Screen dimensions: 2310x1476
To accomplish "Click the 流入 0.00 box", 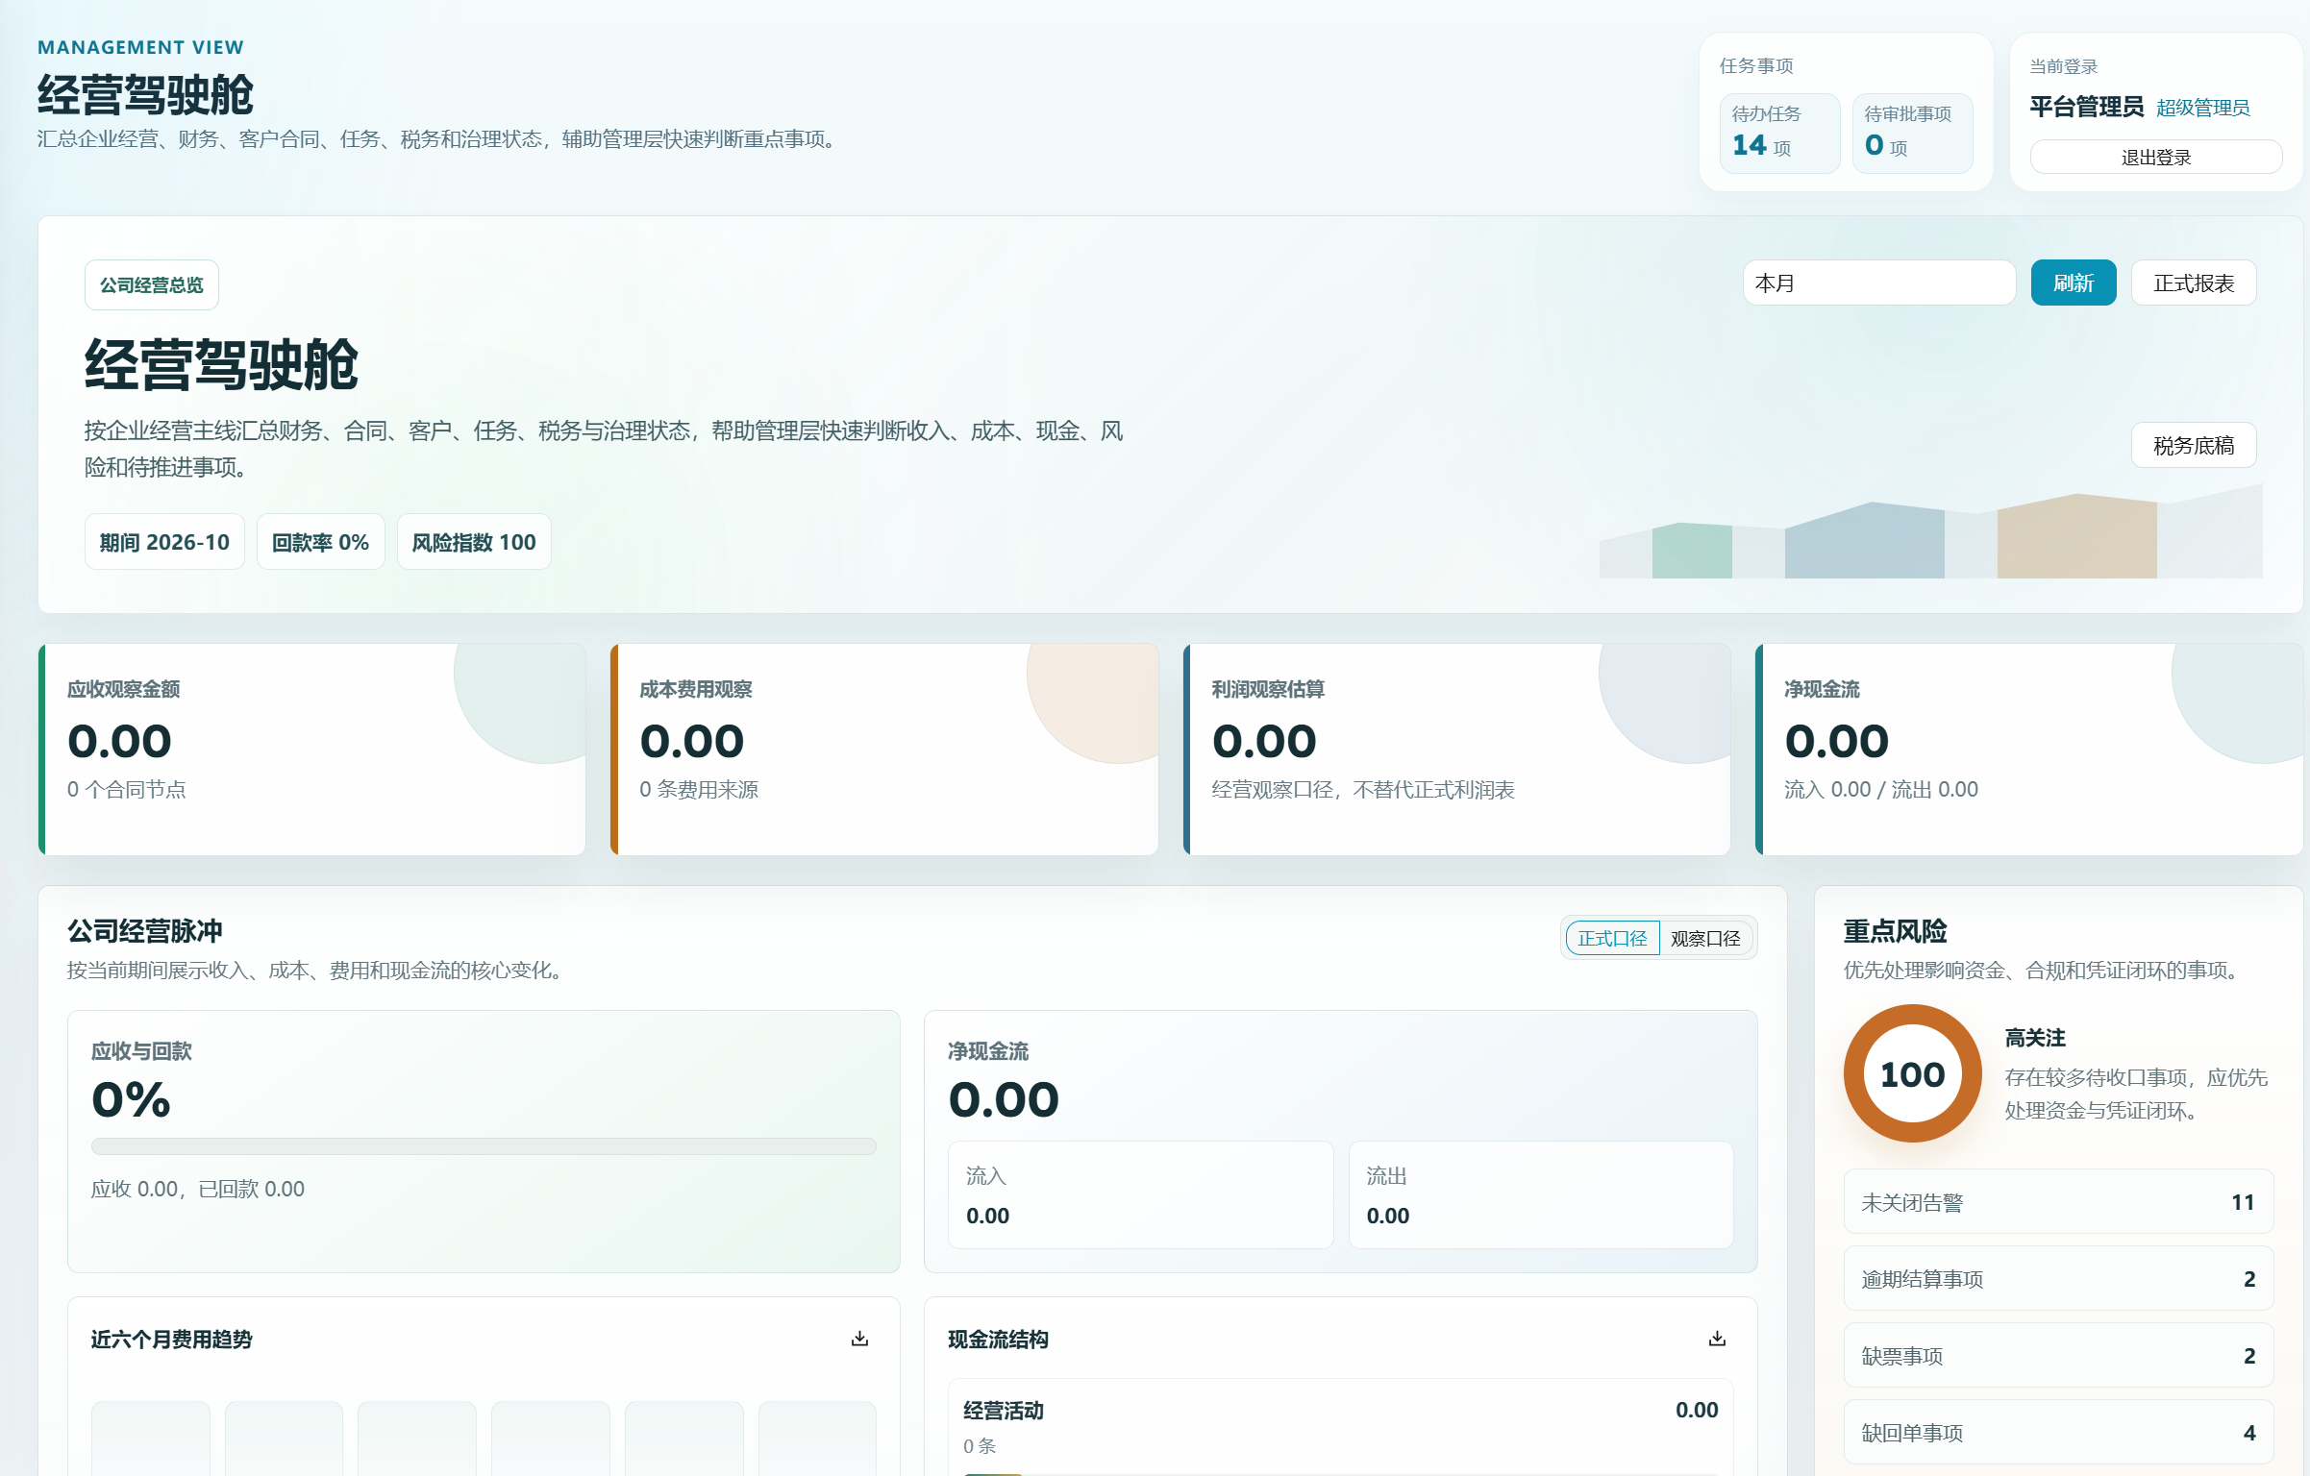I will tap(1140, 1194).
